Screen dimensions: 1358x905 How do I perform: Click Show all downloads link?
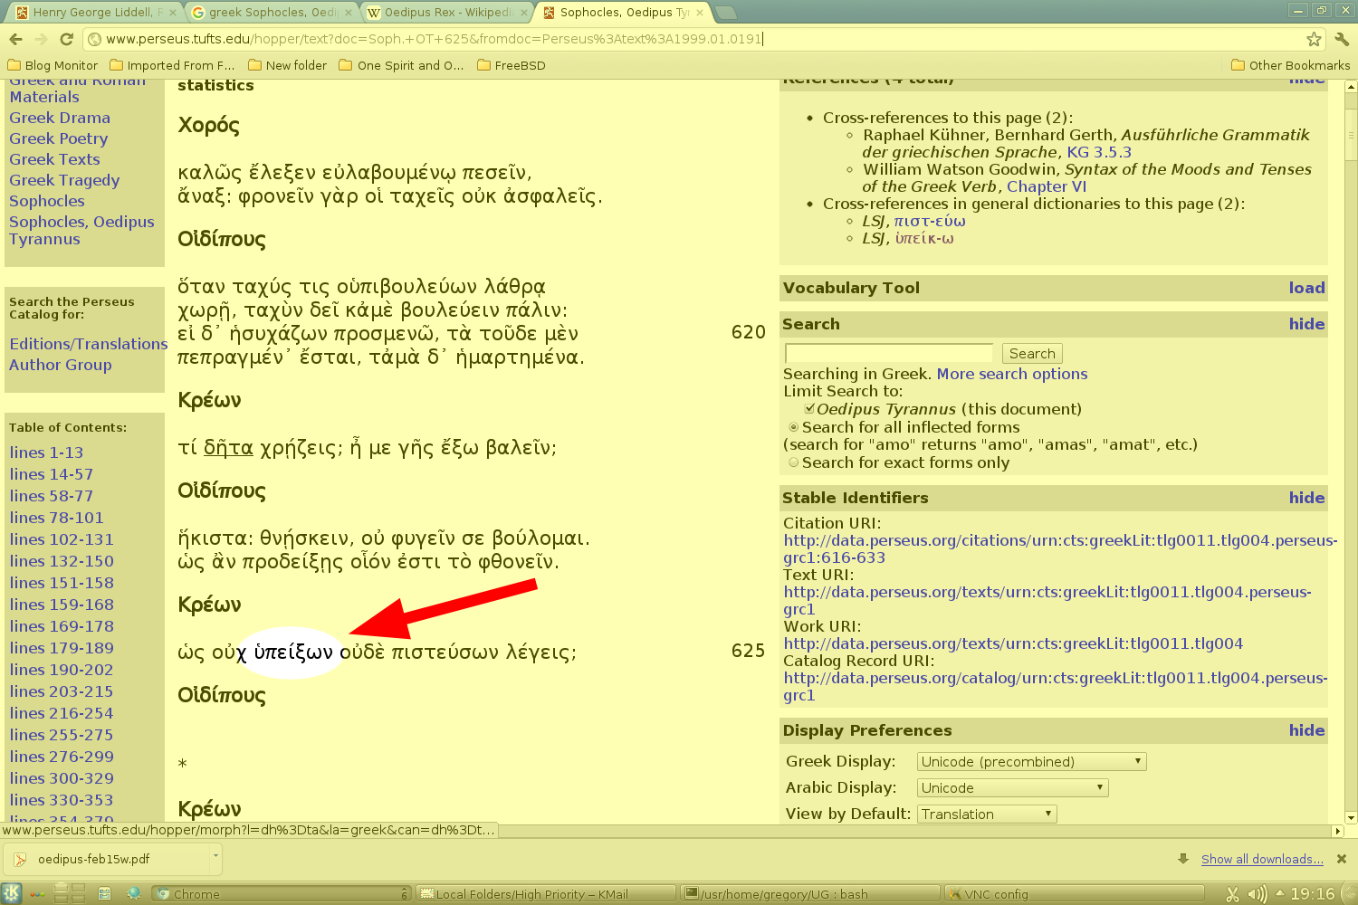(1262, 859)
